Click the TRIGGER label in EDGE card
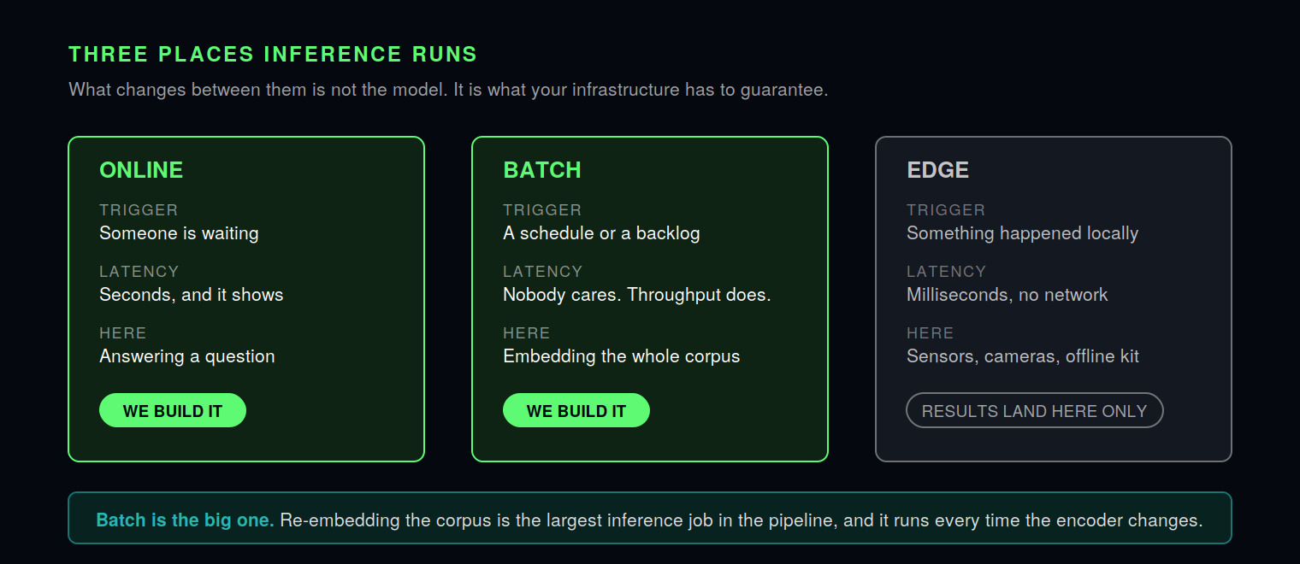Screen dimensions: 1300x564 (946, 210)
